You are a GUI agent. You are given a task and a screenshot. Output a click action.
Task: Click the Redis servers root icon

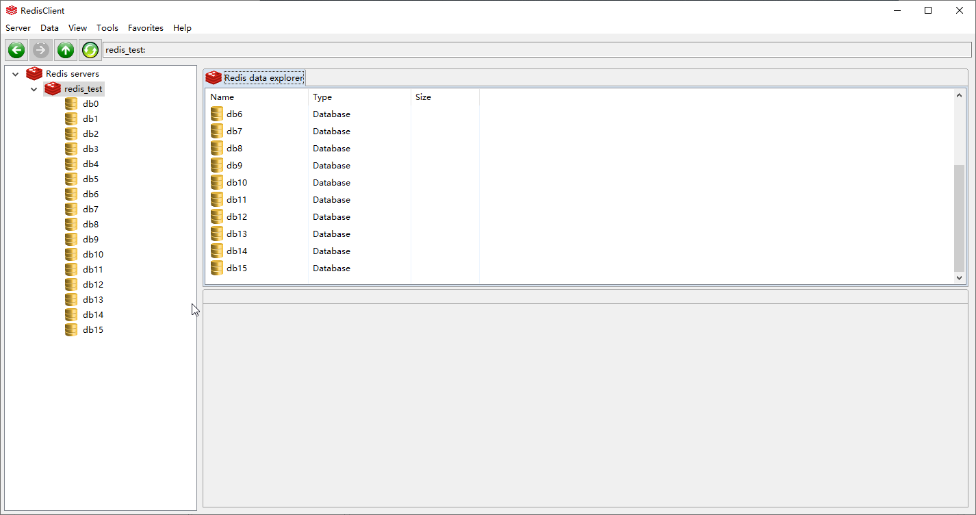(x=34, y=74)
